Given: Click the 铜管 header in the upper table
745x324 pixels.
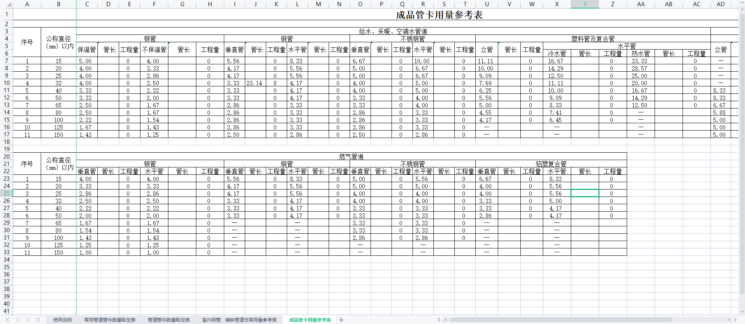Looking at the screenshot, I should point(287,39).
